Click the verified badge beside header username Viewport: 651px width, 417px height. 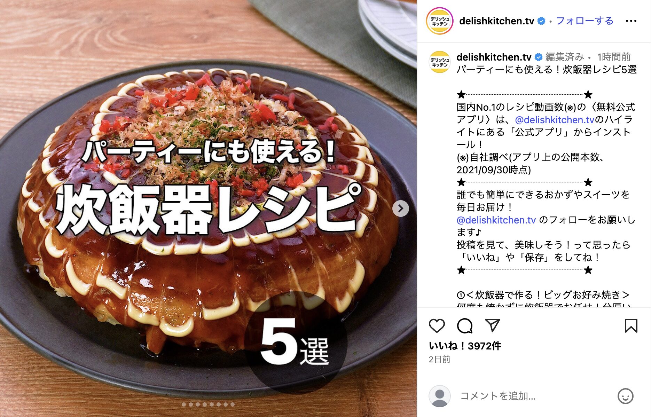coord(541,21)
